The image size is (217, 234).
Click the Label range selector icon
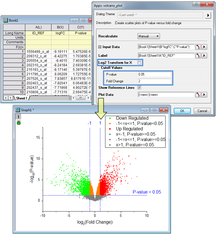pyautogui.click(x=198, y=56)
